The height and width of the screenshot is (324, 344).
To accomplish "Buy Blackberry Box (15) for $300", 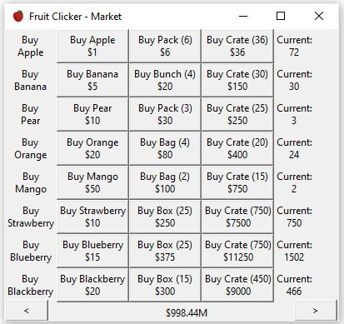I will pos(165,285).
